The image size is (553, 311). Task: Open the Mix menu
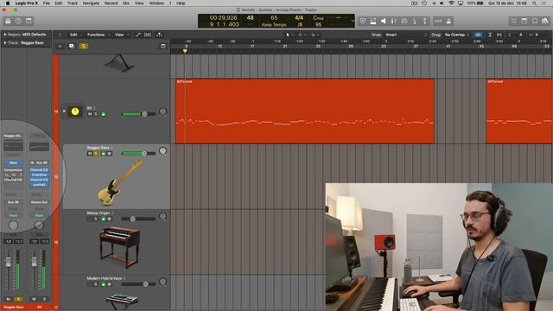126,3
